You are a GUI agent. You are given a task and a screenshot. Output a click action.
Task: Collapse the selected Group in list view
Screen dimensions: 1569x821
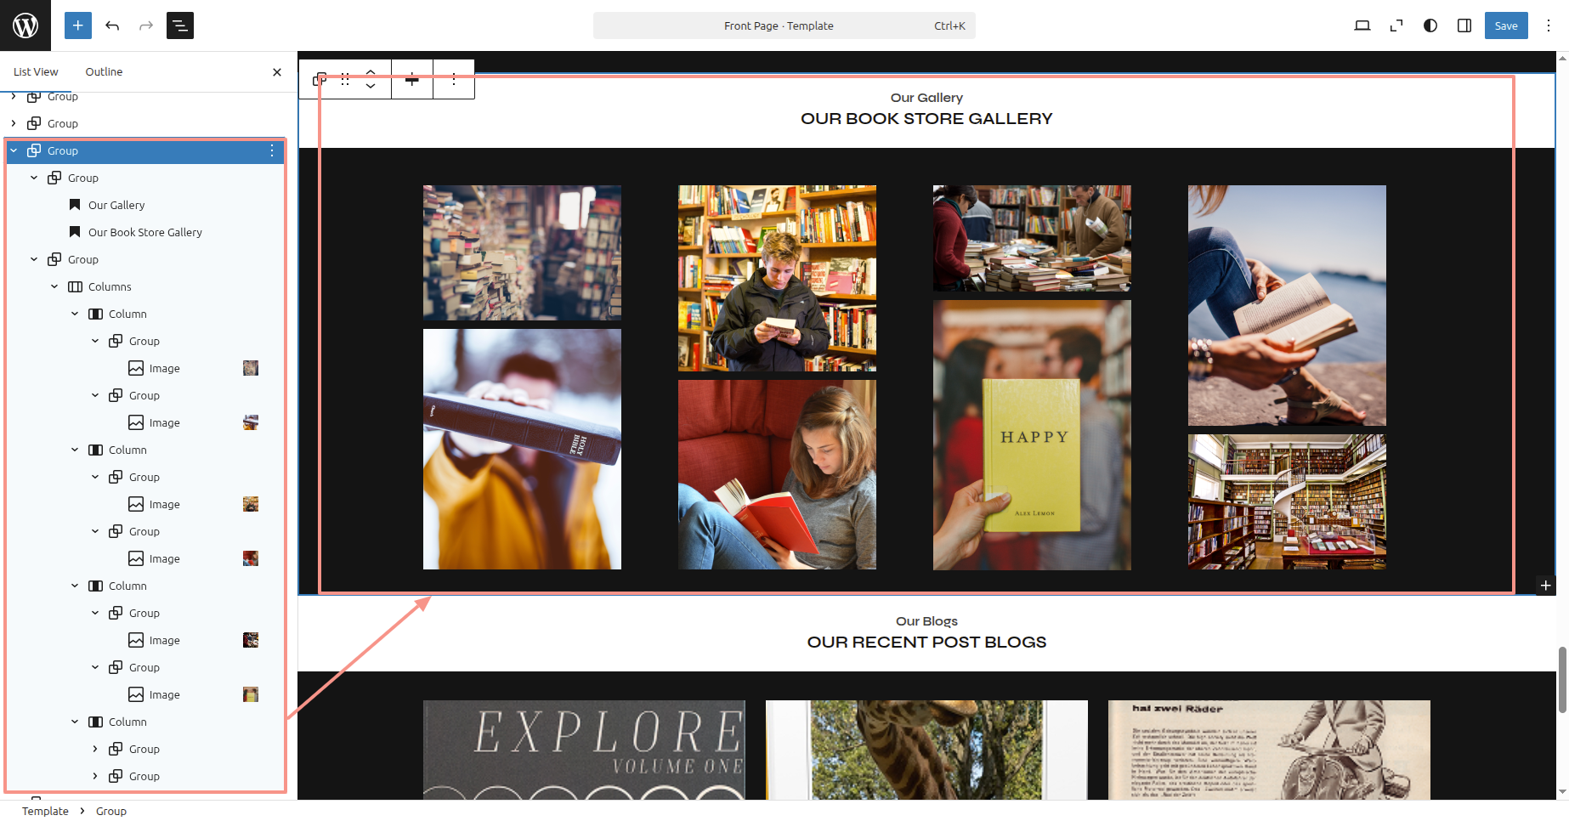click(x=14, y=150)
